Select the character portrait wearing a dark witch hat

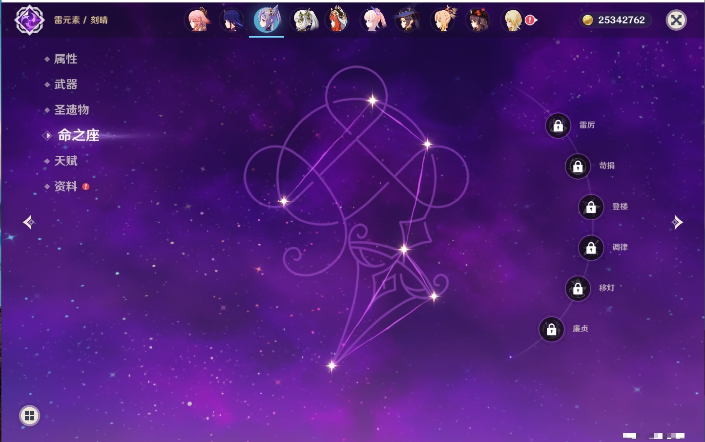coord(408,20)
